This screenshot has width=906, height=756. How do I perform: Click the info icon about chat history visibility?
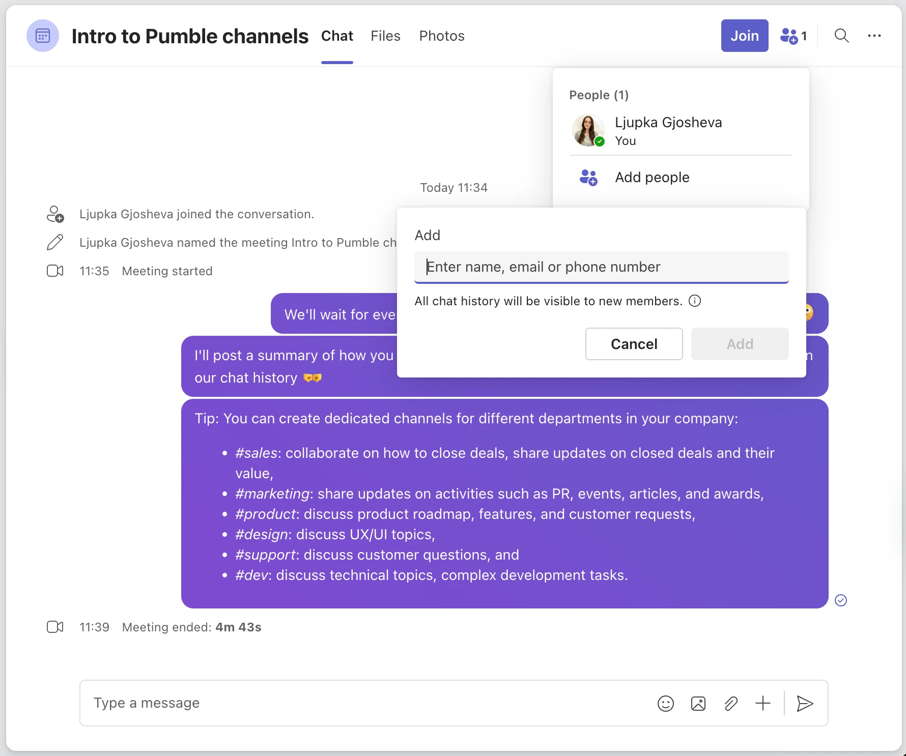695,301
